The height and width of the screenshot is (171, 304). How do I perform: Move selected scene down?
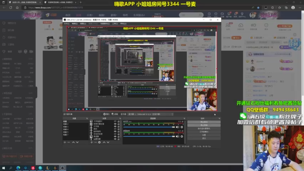(x=78, y=142)
